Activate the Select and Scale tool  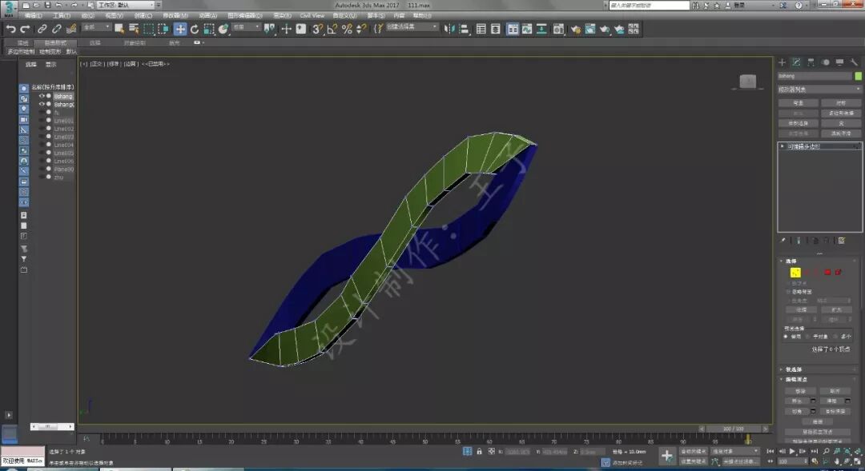208,29
